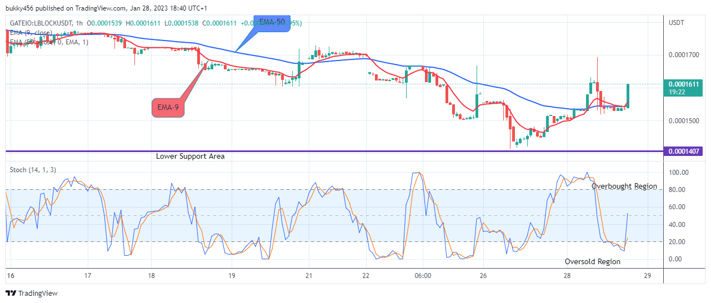Click the blue EMA-50 callout label
The image size is (711, 303).
(273, 24)
